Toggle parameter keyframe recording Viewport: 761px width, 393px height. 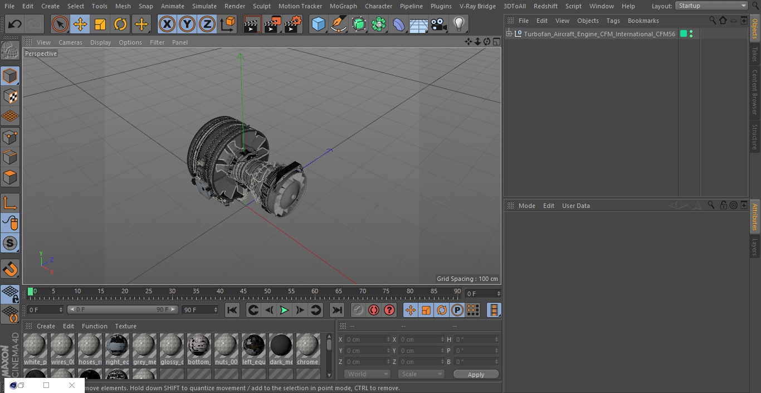[x=457, y=310]
